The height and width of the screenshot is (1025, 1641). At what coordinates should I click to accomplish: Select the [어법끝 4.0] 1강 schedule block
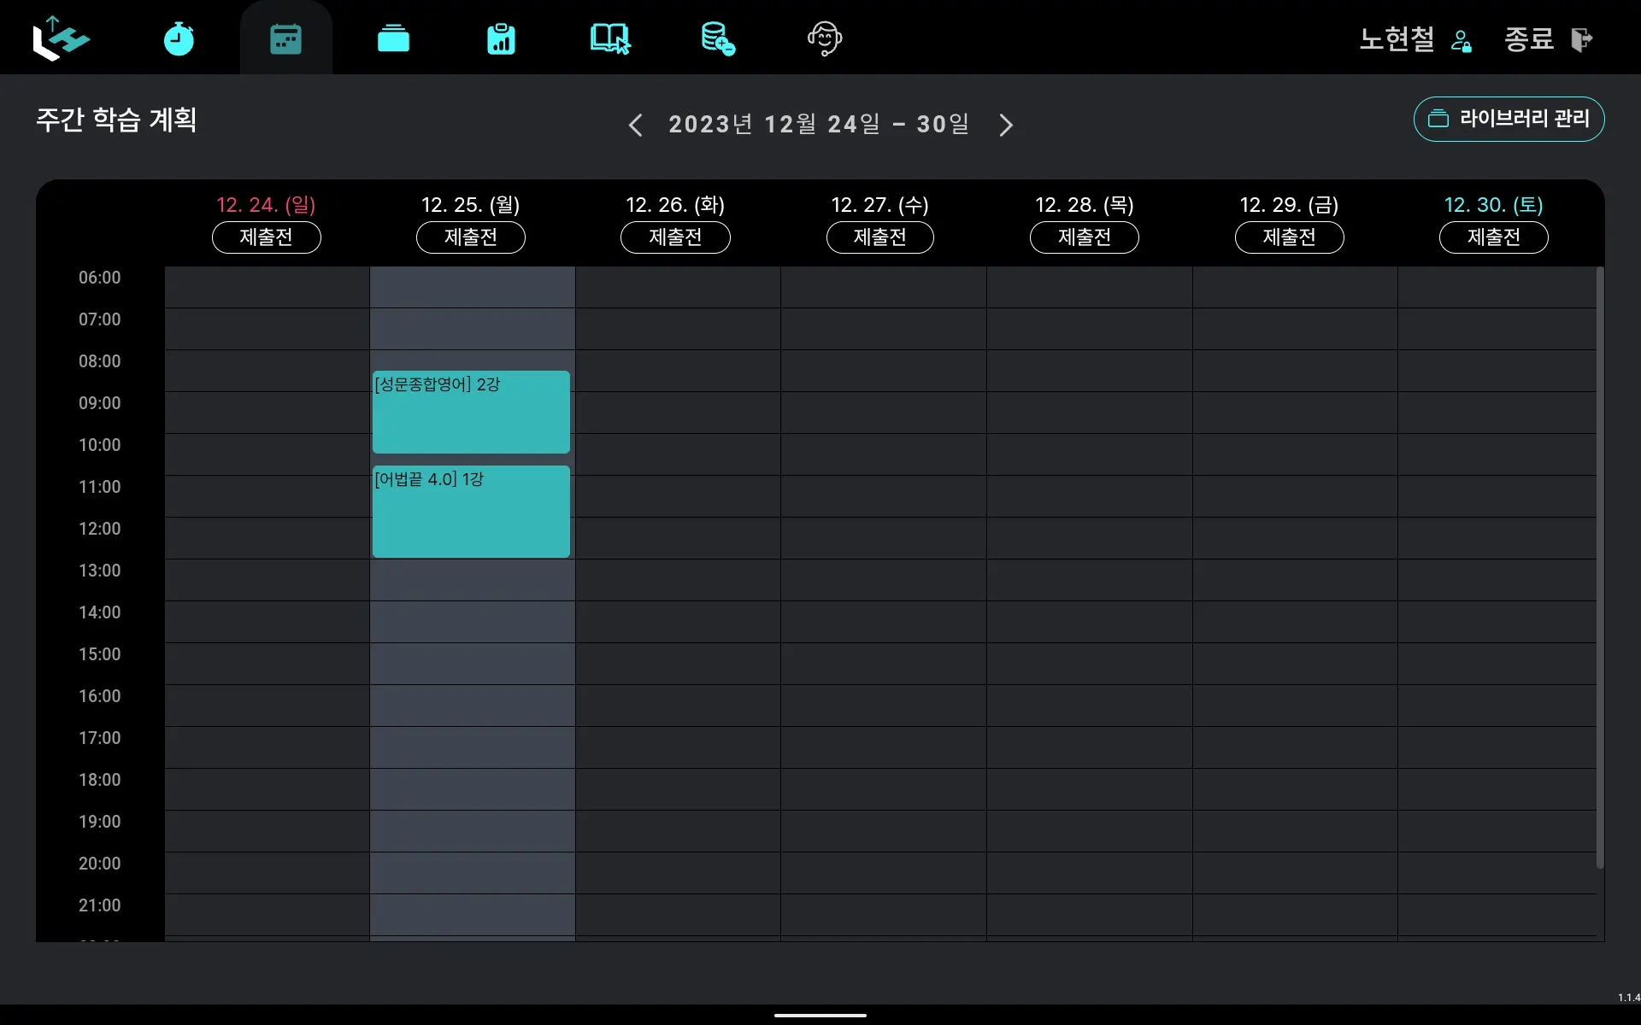click(x=471, y=511)
